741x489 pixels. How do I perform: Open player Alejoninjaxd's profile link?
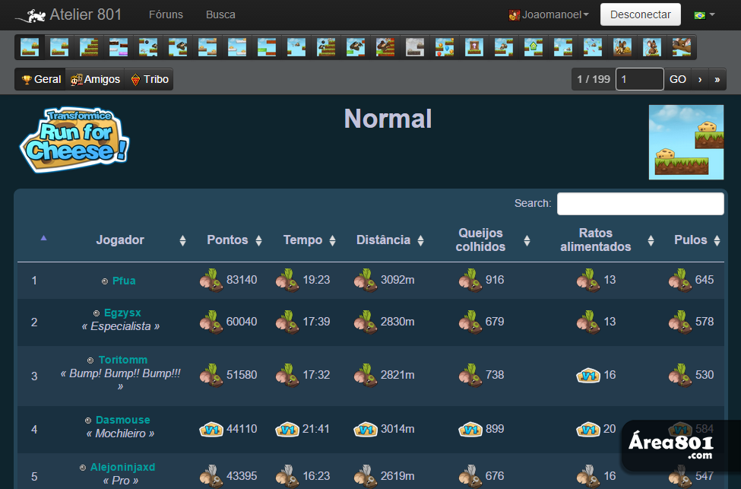click(x=122, y=467)
